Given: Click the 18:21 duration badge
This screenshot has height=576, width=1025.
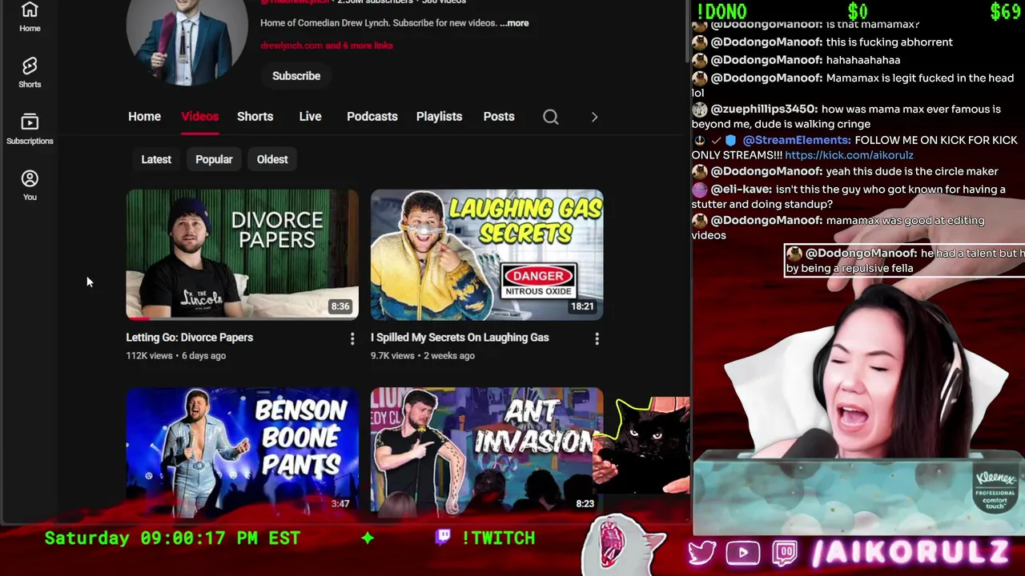Looking at the screenshot, I should point(582,306).
